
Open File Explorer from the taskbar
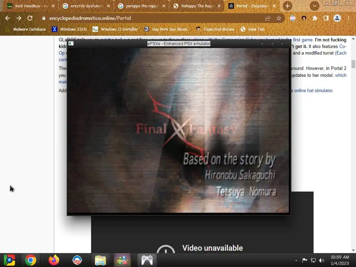coord(100,260)
